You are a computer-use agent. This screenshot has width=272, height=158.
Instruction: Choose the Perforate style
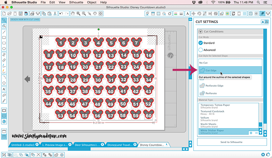(230, 93)
